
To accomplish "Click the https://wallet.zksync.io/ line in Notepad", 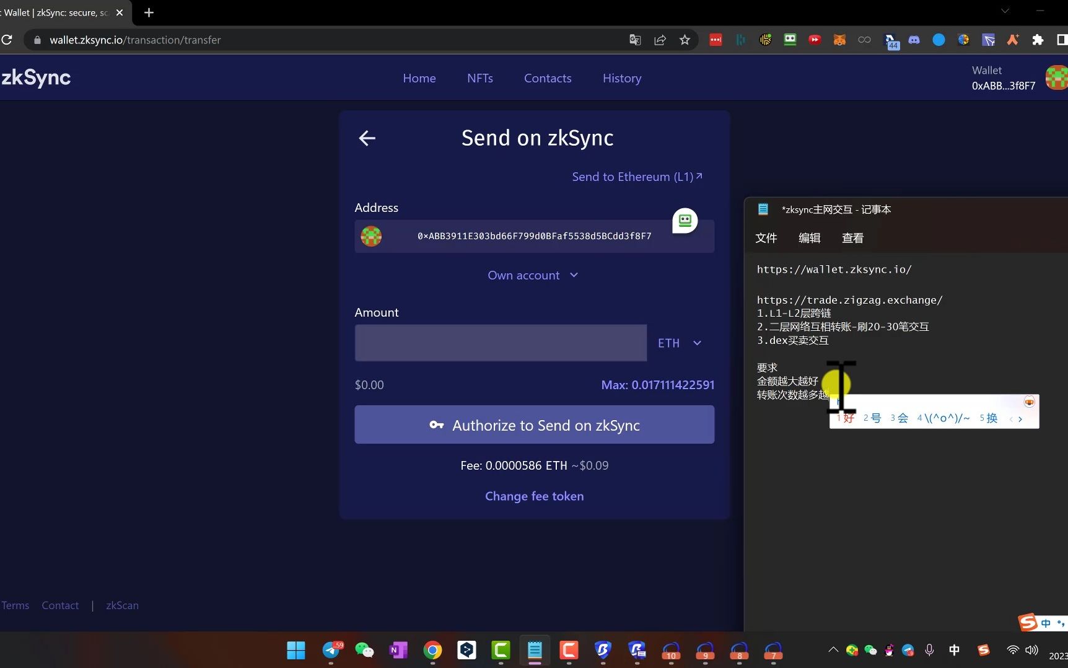I will [x=834, y=270].
